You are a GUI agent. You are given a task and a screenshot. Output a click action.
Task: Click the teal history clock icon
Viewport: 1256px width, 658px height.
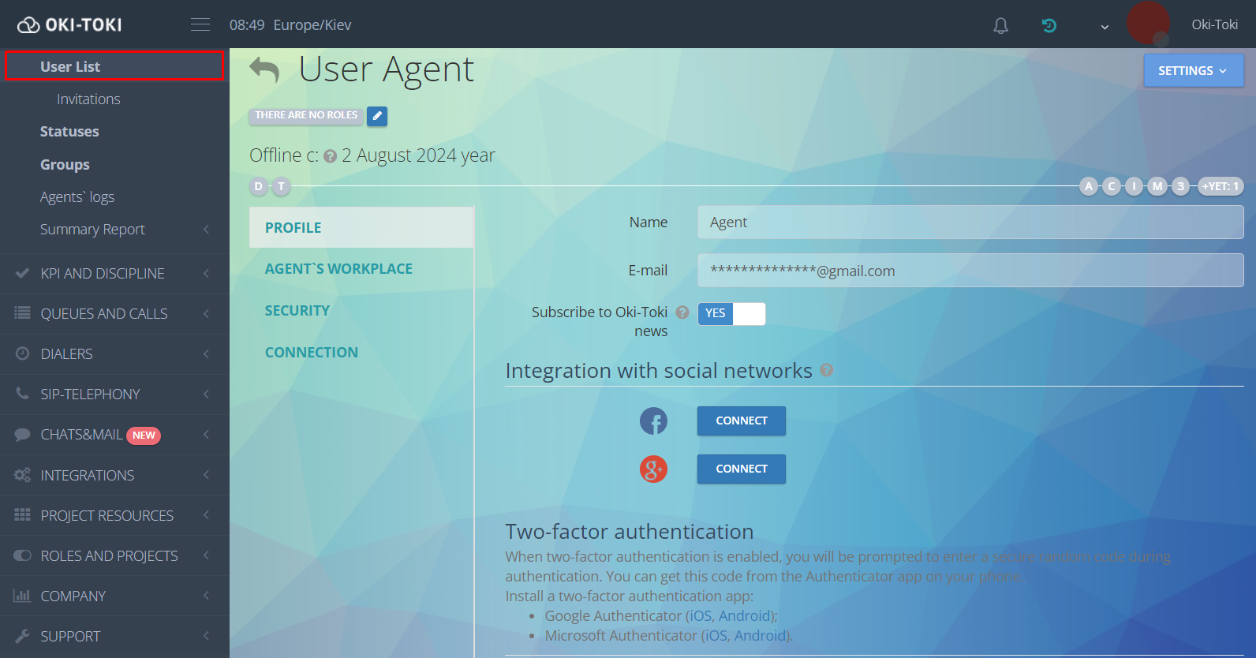point(1049,25)
